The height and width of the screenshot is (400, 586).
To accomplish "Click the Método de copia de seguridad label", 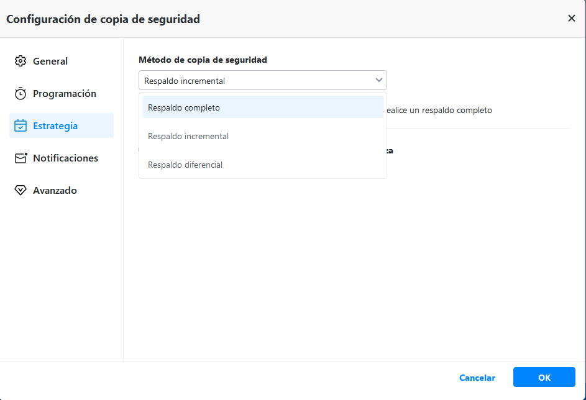I will (x=203, y=60).
